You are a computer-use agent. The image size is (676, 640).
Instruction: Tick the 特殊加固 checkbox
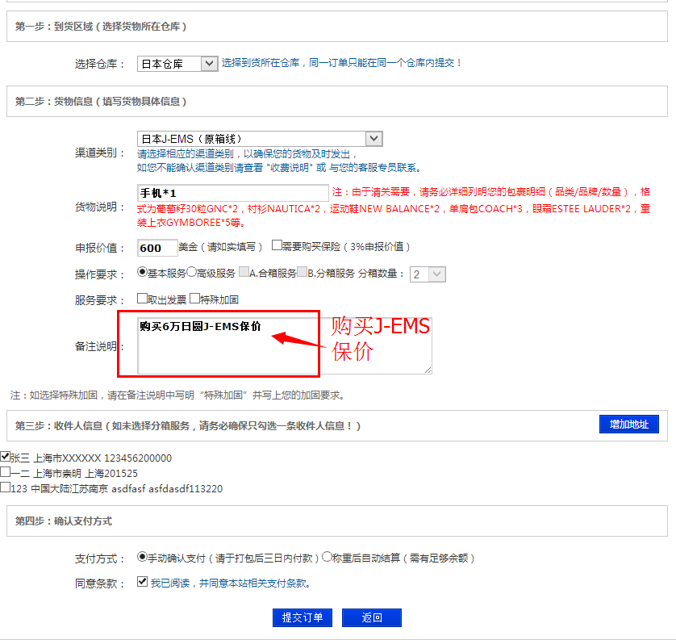pos(194,299)
